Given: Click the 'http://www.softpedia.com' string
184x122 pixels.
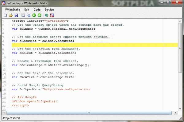Looking at the screenshot, I should 66,89.
